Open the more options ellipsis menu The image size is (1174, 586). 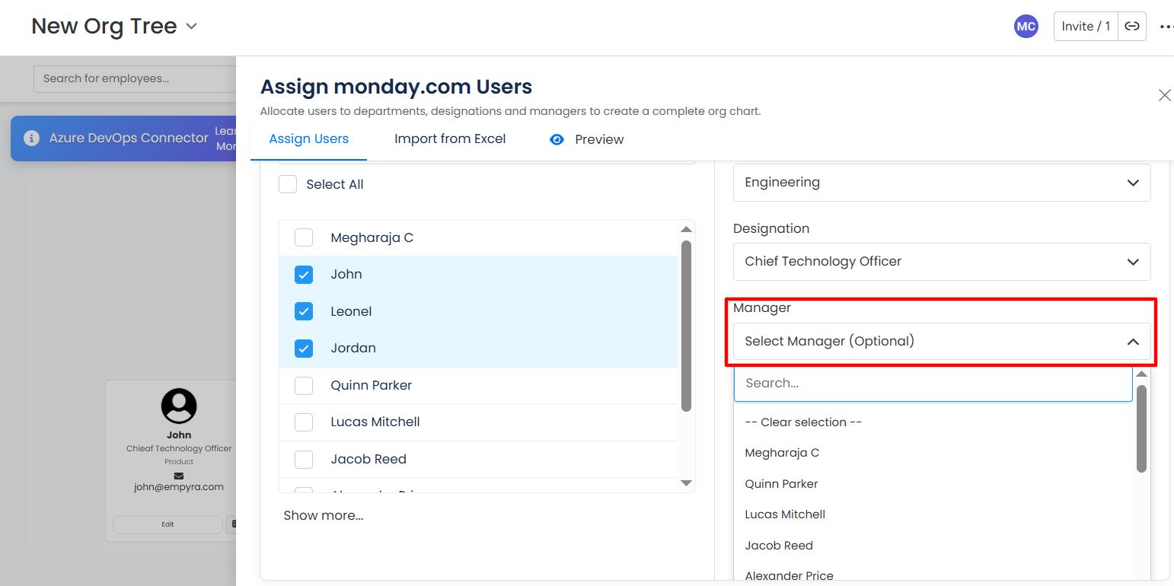pyautogui.click(x=1166, y=27)
